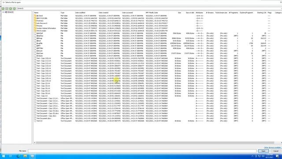
Task: Click the Forensics folder icon
Action: [x=35, y=21]
